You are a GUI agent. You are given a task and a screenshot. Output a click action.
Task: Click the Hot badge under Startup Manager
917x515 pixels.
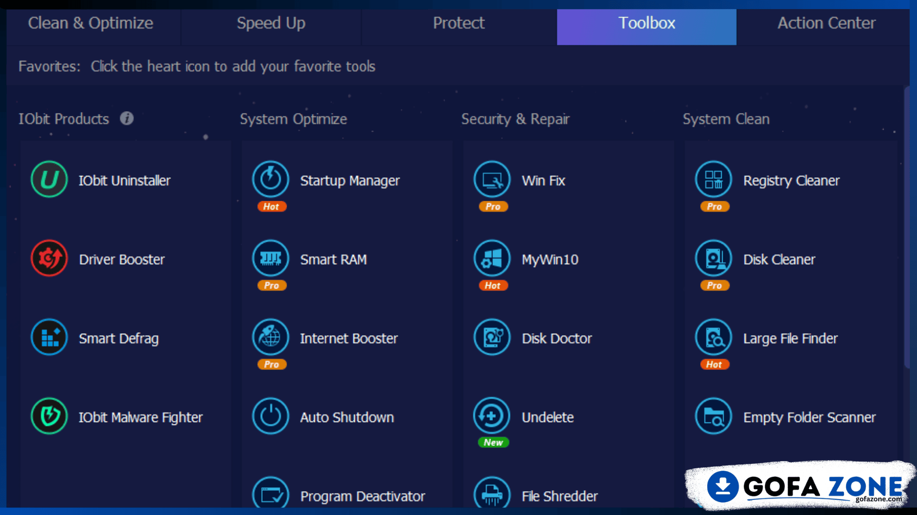point(271,206)
